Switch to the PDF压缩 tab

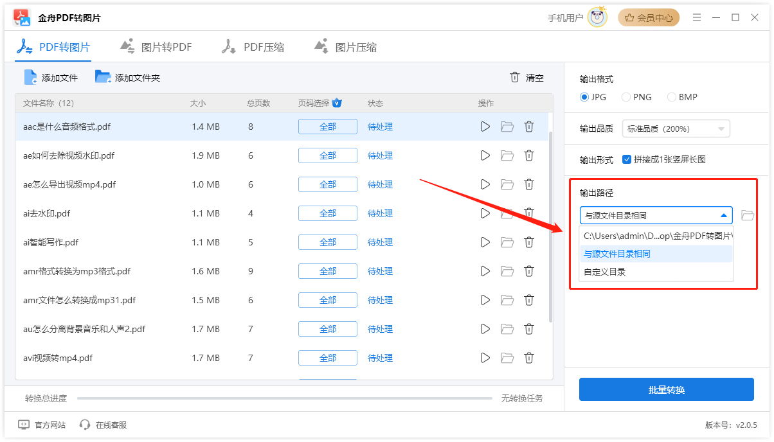pos(253,46)
